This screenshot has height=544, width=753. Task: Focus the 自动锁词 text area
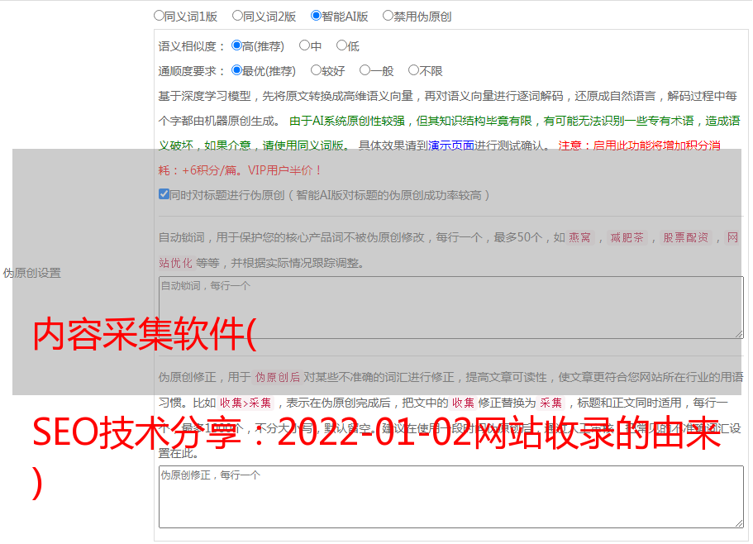451,308
